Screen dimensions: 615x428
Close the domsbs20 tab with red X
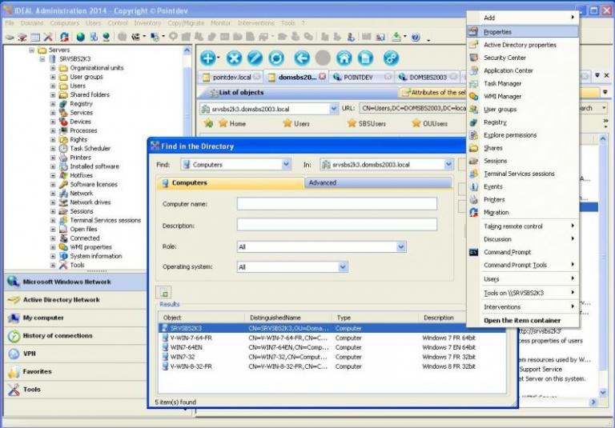click(322, 77)
